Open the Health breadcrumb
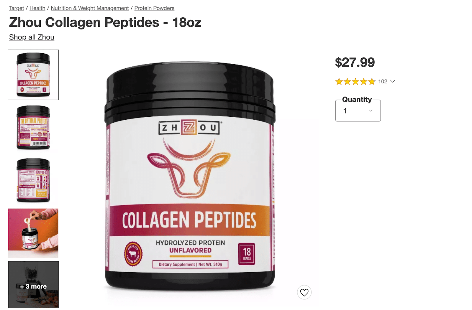The height and width of the screenshot is (310, 472). (x=37, y=8)
